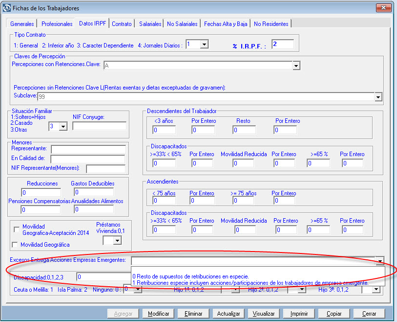Image resolution: width=397 pixels, height=322 pixels.
Task: Switch to the No Salariales tab
Action: (x=182, y=24)
